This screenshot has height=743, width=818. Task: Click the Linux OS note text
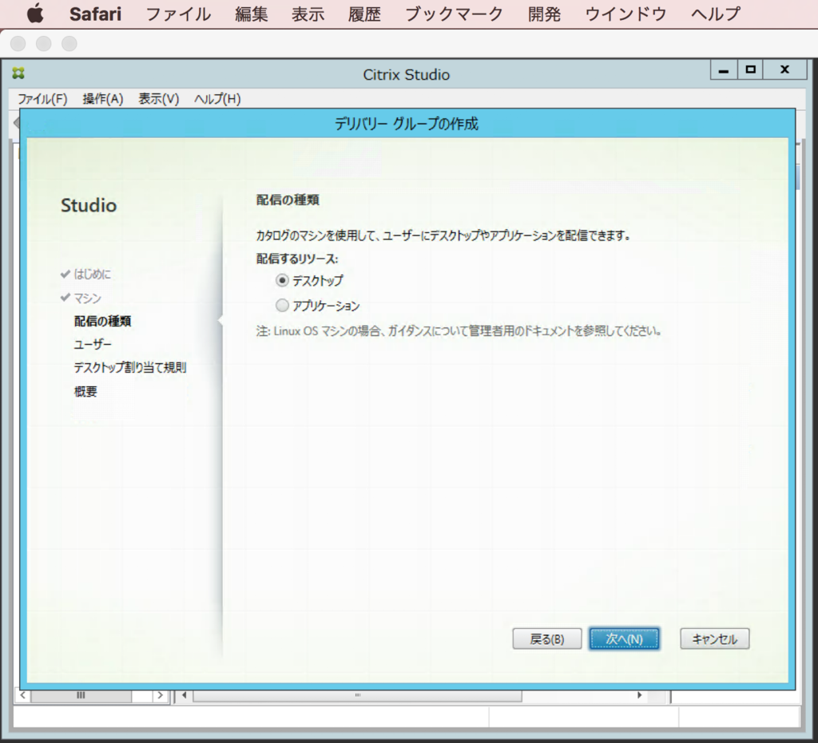[x=459, y=331]
